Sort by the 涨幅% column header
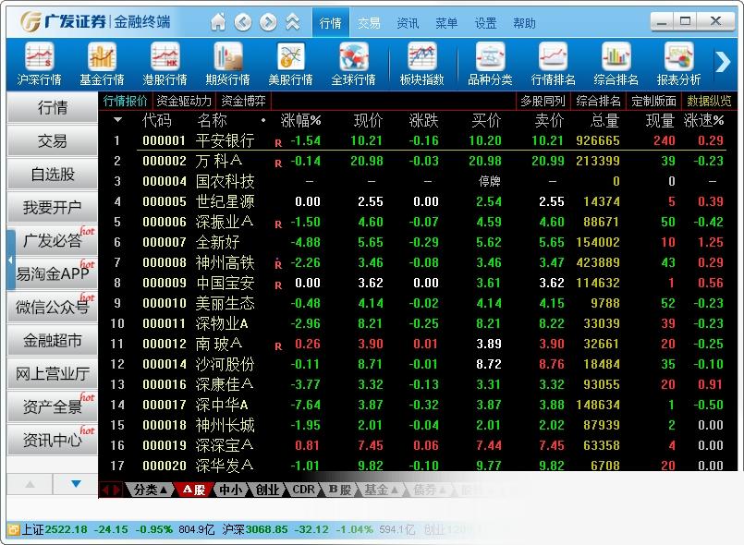 coord(300,120)
